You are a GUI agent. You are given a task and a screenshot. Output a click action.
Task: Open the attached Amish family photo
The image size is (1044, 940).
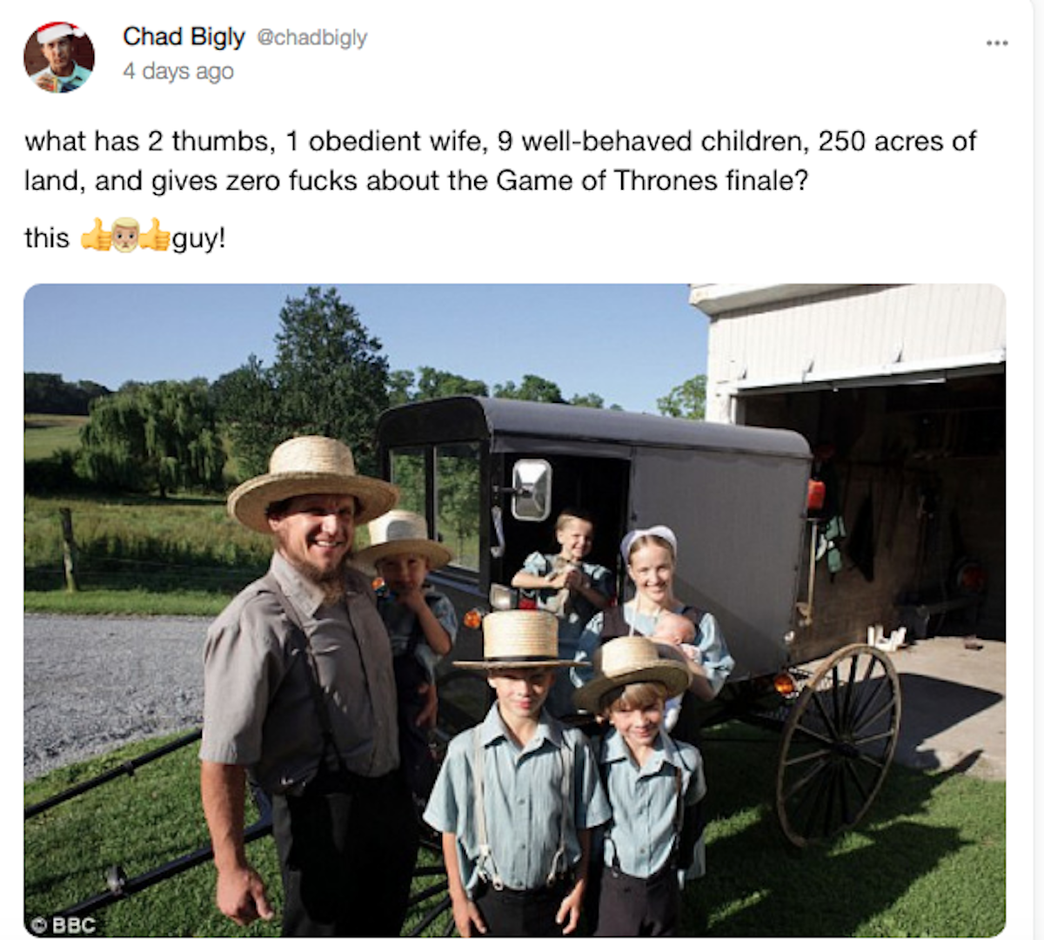(x=514, y=610)
